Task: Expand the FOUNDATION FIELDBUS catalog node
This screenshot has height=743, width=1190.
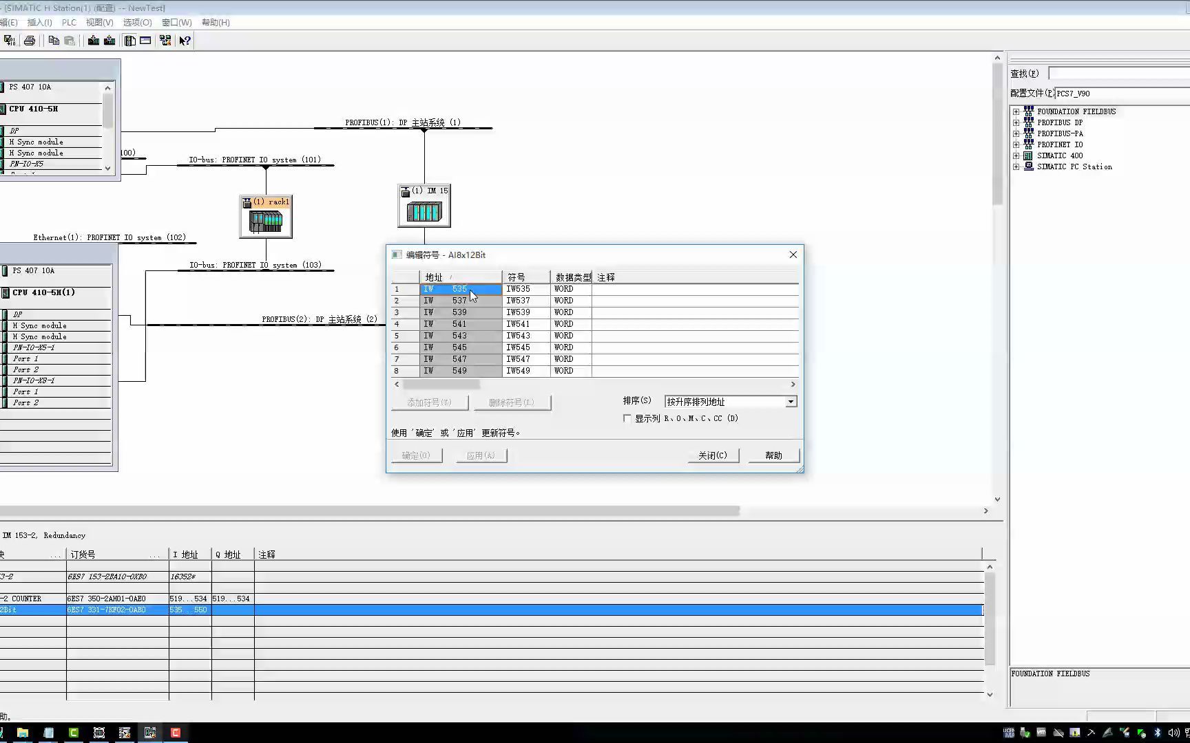Action: pyautogui.click(x=1016, y=111)
